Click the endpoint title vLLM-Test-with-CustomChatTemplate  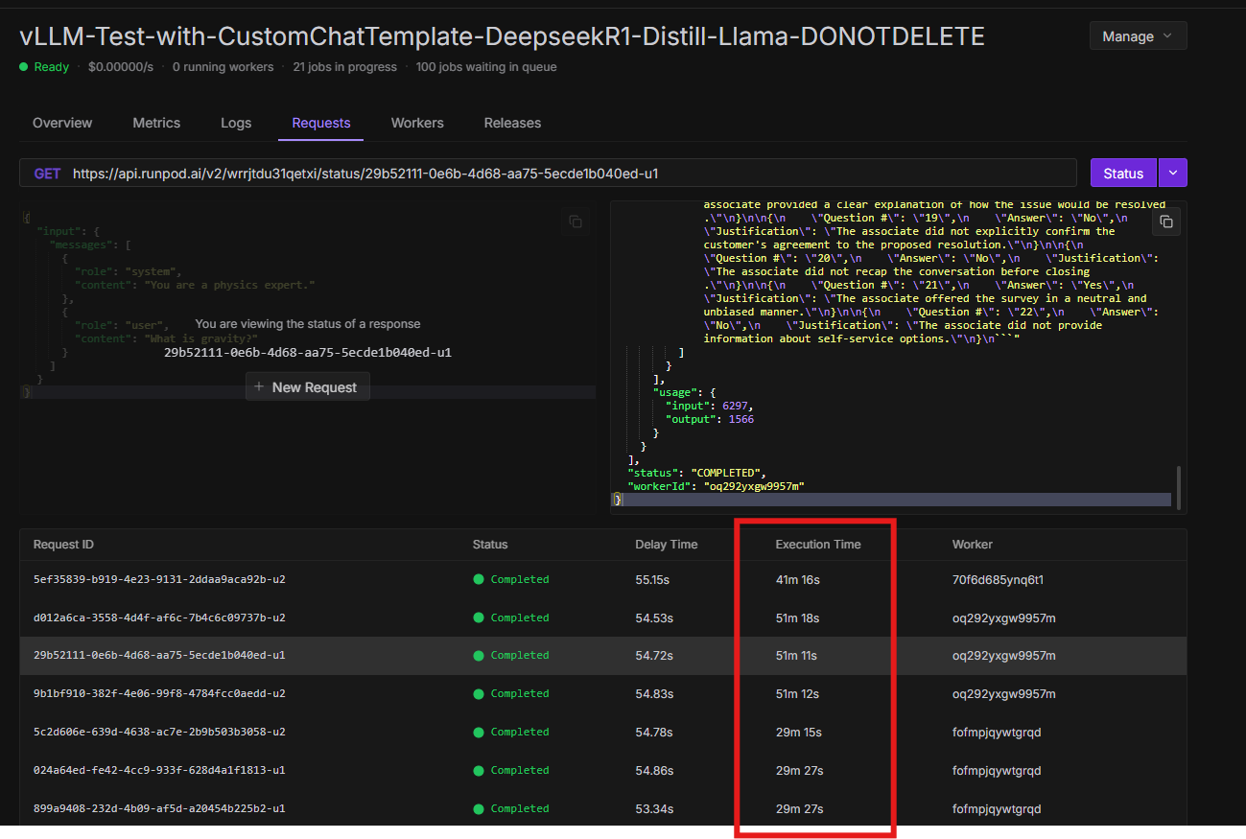[x=502, y=36]
